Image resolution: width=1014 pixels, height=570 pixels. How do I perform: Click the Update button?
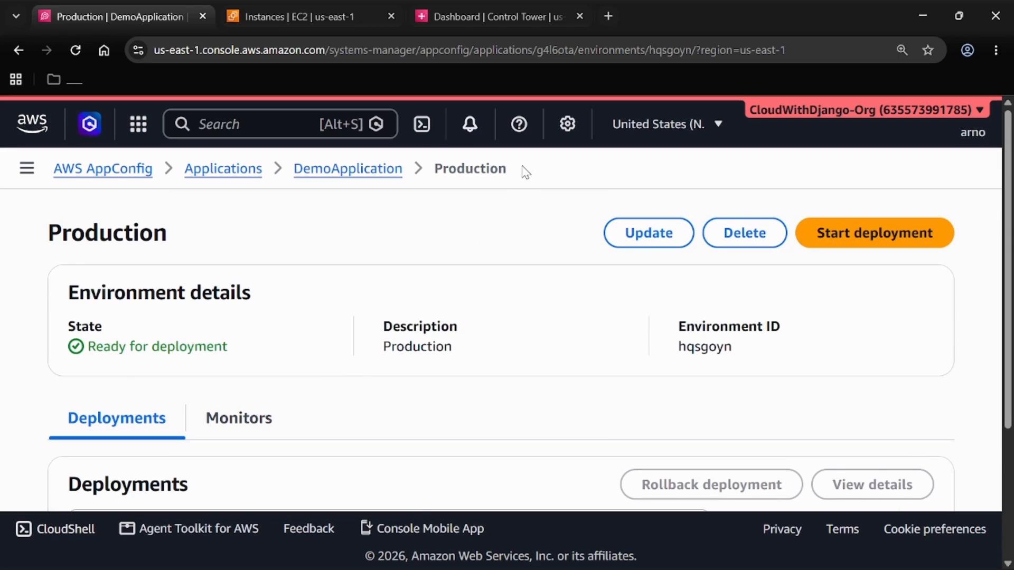pos(649,233)
